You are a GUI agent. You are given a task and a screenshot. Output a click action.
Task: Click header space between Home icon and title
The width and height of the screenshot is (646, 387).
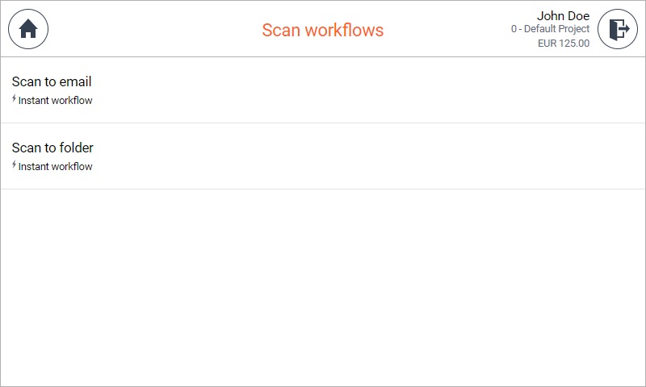point(154,29)
